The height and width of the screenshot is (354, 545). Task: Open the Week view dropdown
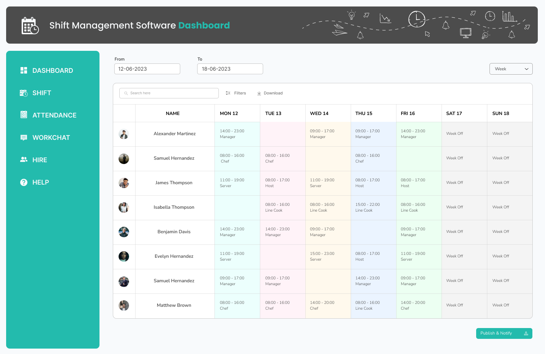[511, 68]
